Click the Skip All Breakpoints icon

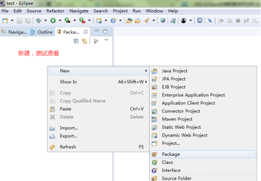(210, 21)
